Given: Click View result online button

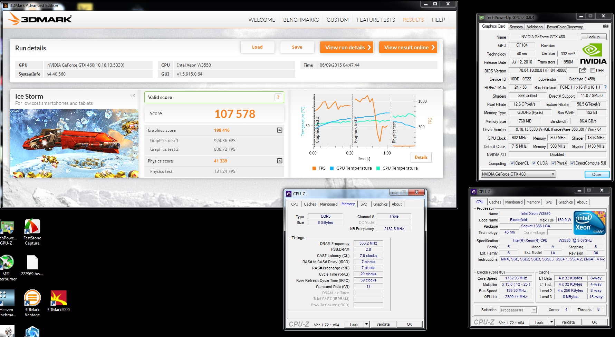Looking at the screenshot, I should click(408, 47).
